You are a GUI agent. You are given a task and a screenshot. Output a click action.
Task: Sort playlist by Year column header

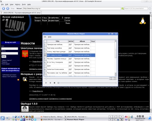click(x=93, y=41)
